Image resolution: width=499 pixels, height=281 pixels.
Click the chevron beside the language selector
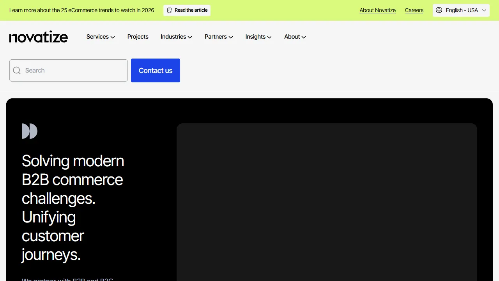[485, 10]
